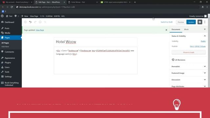Click All Pages submenu item
This screenshot has width=210, height=118.
click(5, 43)
